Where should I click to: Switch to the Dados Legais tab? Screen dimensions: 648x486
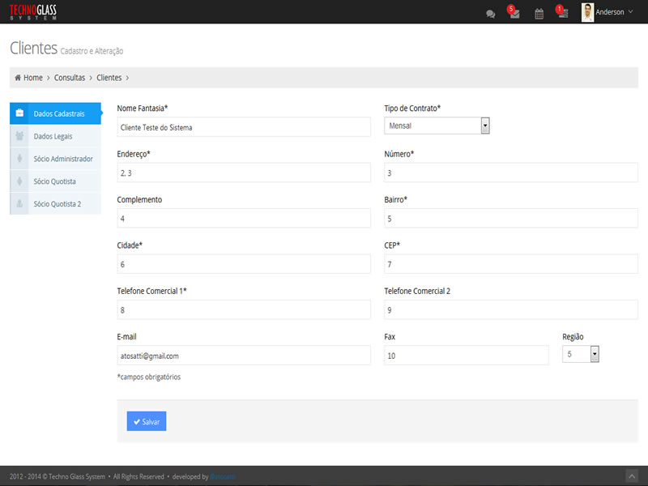coord(53,136)
